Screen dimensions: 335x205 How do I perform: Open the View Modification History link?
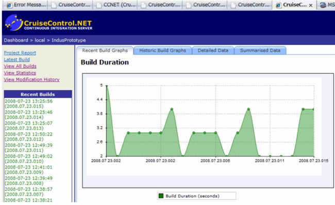pos(31,80)
